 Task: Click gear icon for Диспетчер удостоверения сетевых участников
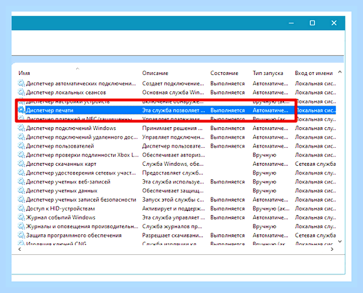coord(21,172)
